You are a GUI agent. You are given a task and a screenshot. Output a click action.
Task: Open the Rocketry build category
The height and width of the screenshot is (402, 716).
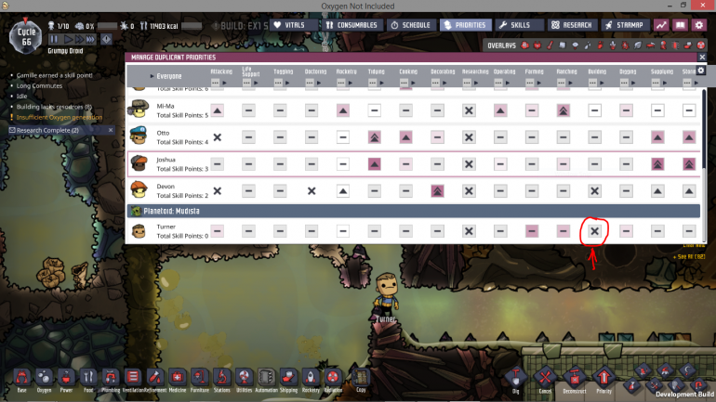click(x=312, y=378)
